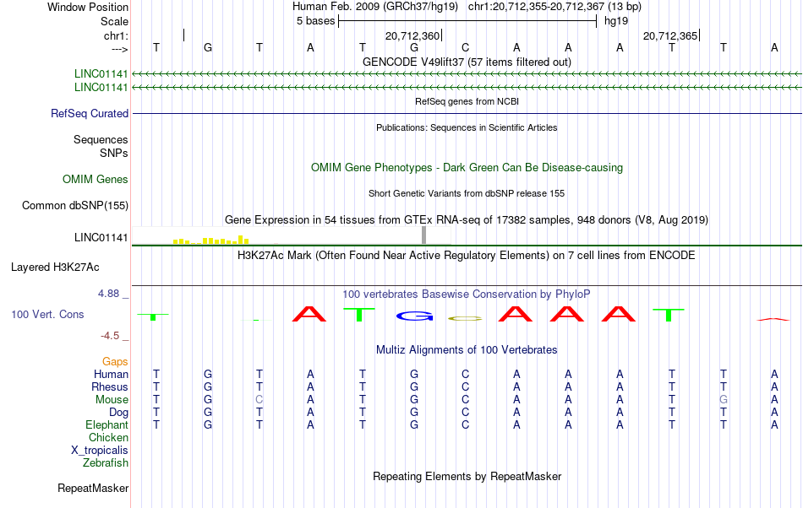Click the H3K27Ac Mark track title
Screen dimensions: 803x508
click(x=467, y=255)
